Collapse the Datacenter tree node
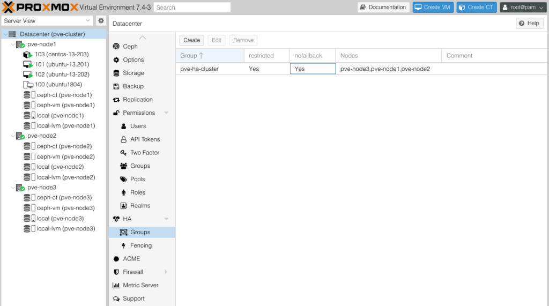This screenshot has width=549, height=306. pyautogui.click(x=5, y=34)
